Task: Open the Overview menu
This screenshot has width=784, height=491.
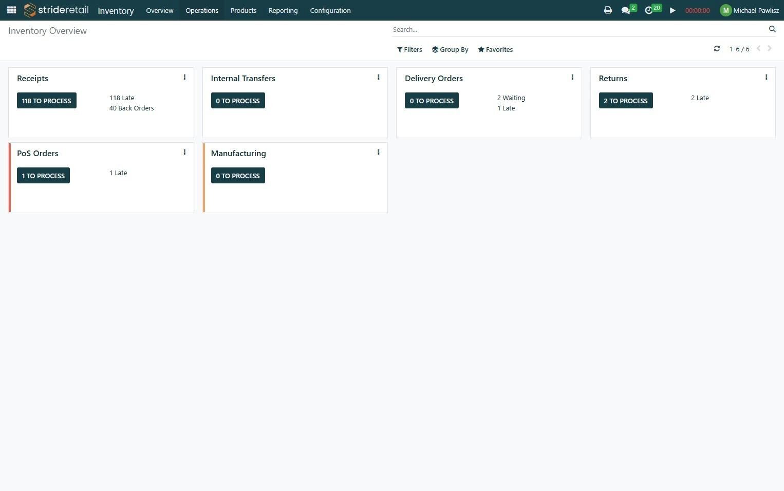Action: point(159,10)
